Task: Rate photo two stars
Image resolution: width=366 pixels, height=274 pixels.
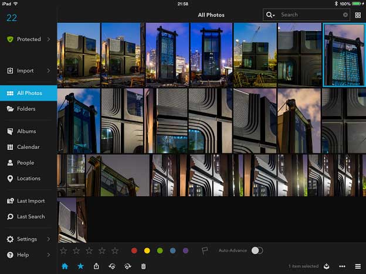Action: click(76, 251)
